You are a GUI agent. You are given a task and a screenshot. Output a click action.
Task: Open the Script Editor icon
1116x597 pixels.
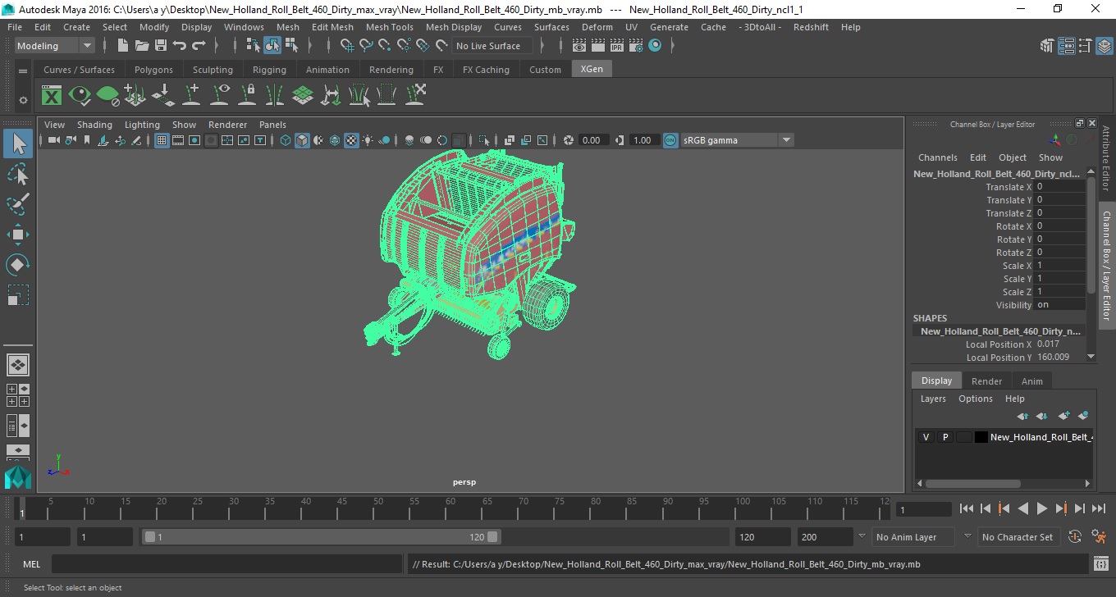pyautogui.click(x=1100, y=564)
